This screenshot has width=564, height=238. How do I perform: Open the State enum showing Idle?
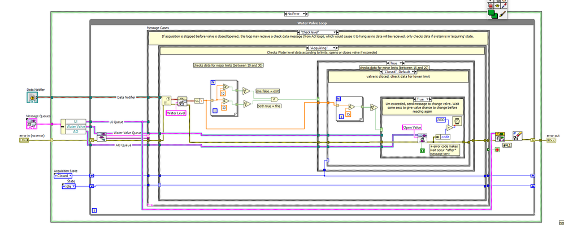pyautogui.click(x=69, y=186)
